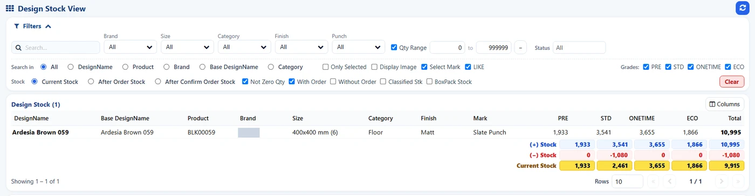This screenshot has width=755, height=196.
Task: Click the 2,461 STD current stock value
Action: tap(614, 166)
